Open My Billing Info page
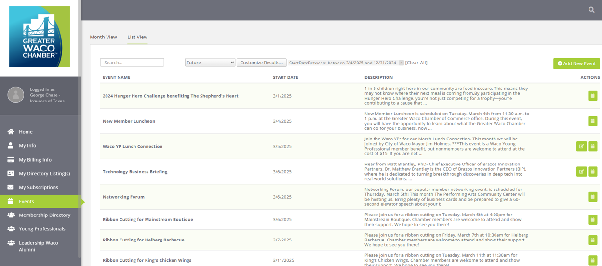 [35, 160]
